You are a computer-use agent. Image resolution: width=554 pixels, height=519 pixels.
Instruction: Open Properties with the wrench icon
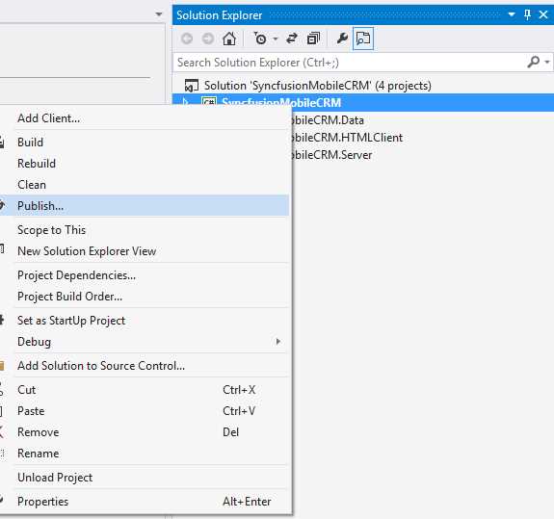pos(342,39)
